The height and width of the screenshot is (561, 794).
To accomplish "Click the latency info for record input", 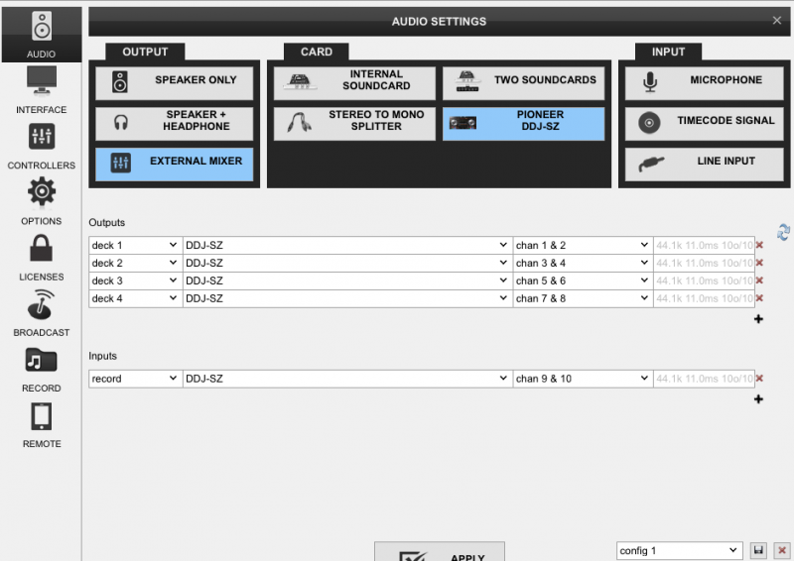I will click(x=705, y=379).
